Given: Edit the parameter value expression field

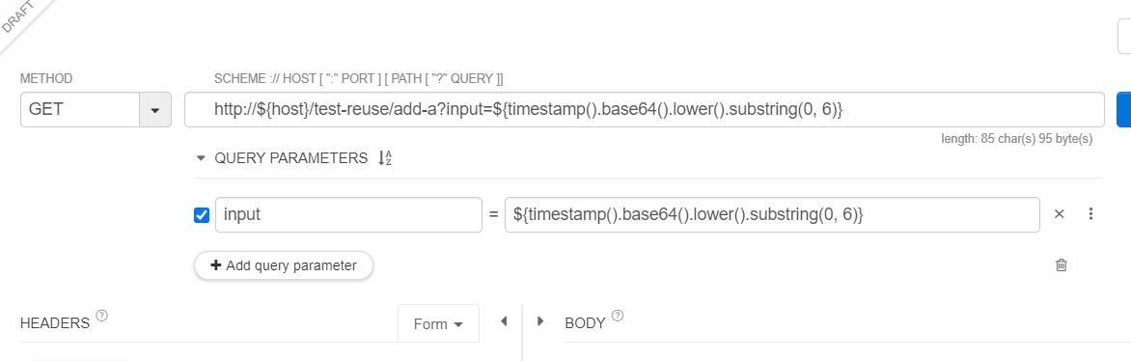Looking at the screenshot, I should 773,214.
